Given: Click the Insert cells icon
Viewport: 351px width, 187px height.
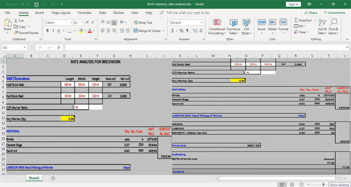Looking at the screenshot, I should tap(262, 22).
